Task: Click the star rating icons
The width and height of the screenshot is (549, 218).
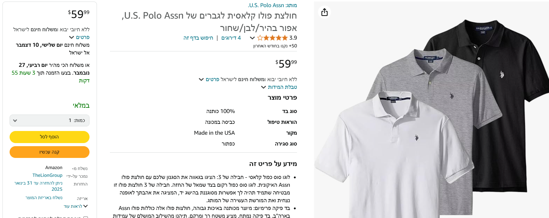Action: 272,38
